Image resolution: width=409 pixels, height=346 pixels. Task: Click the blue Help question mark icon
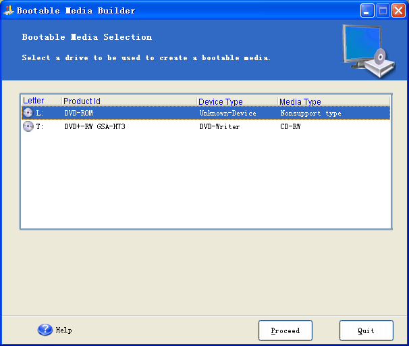pyautogui.click(x=45, y=330)
